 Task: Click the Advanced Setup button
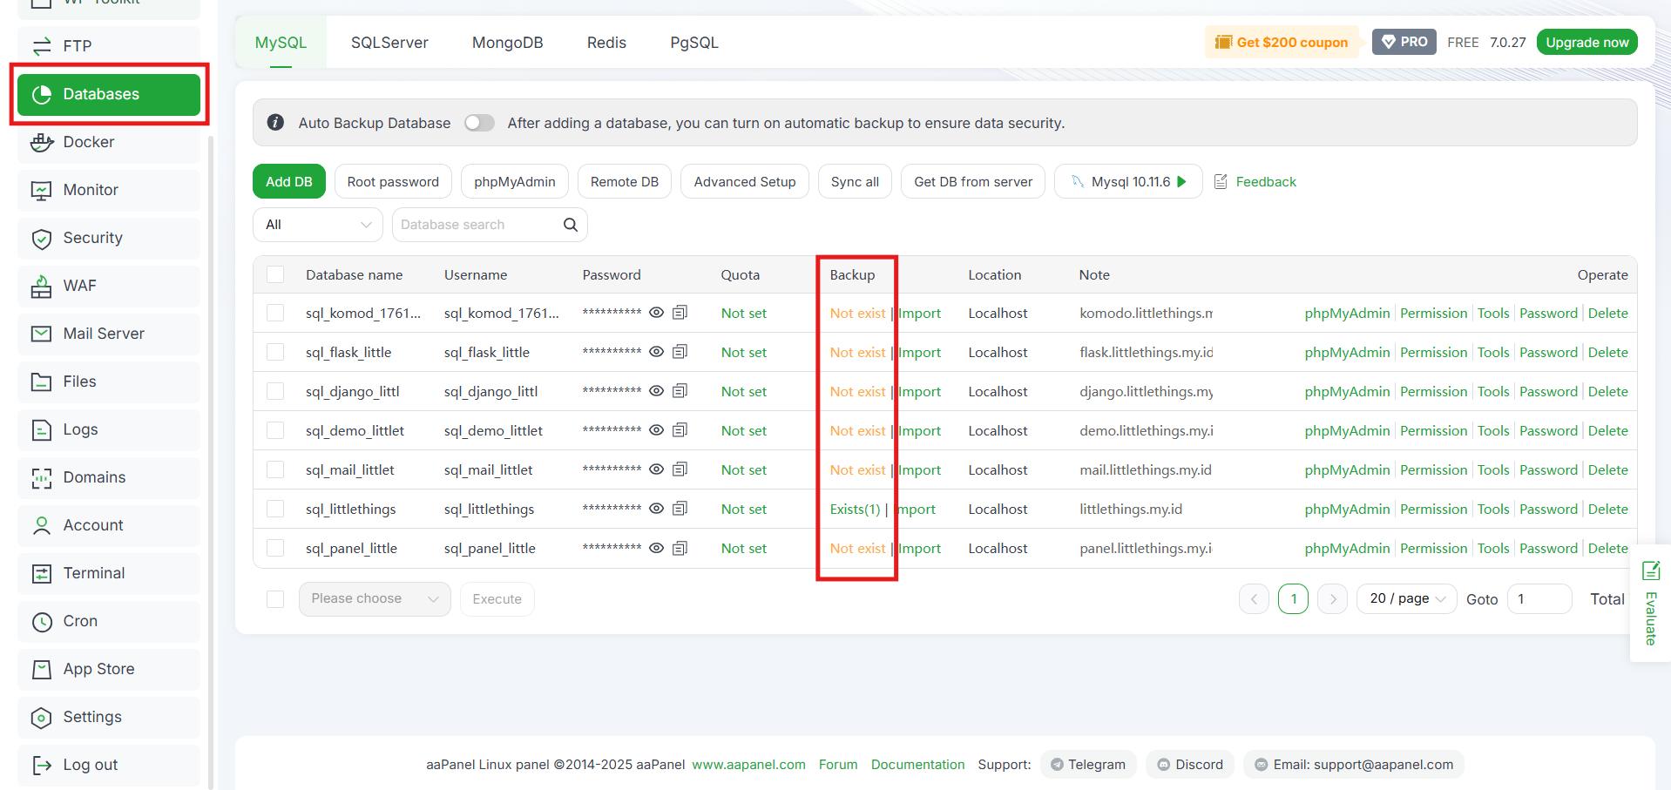point(745,181)
